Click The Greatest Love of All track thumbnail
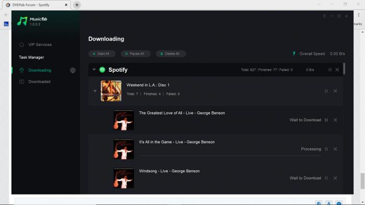Viewport: 365px width, 205px height. tap(124, 120)
